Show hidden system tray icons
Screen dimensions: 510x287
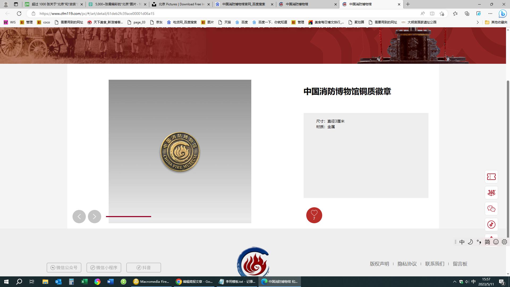[454, 282]
